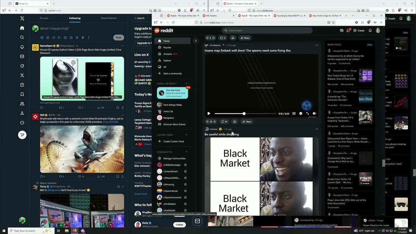Switch to For you tab on X

coord(44,18)
